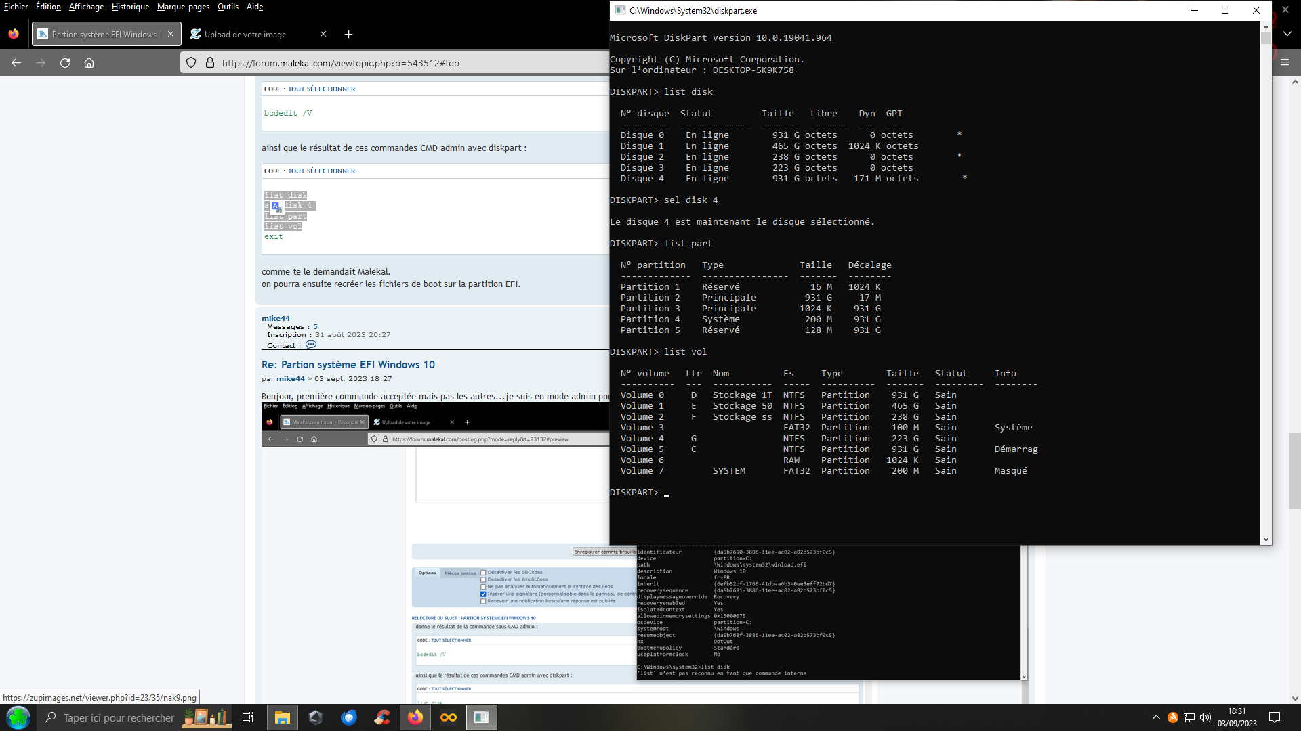
Task: Reload the current forum page
Action: pos(65,62)
